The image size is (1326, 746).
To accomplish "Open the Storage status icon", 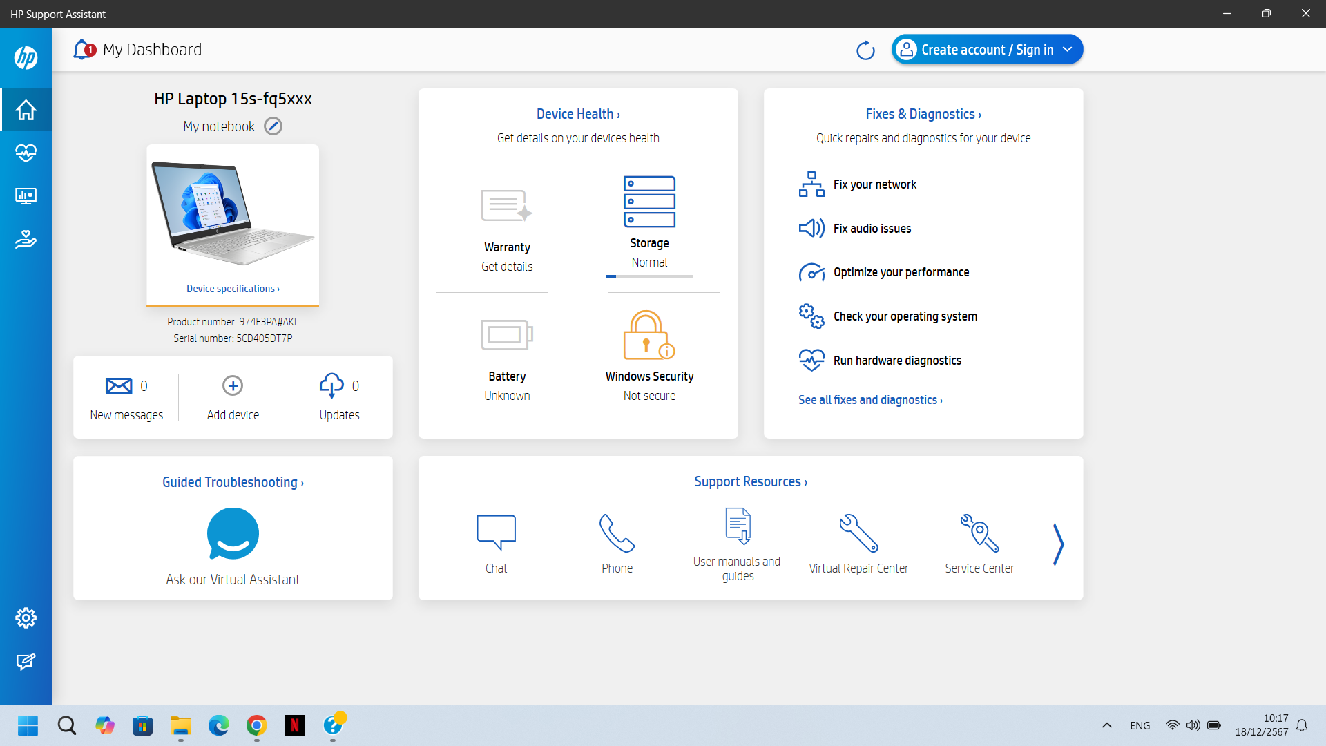I will [x=649, y=202].
